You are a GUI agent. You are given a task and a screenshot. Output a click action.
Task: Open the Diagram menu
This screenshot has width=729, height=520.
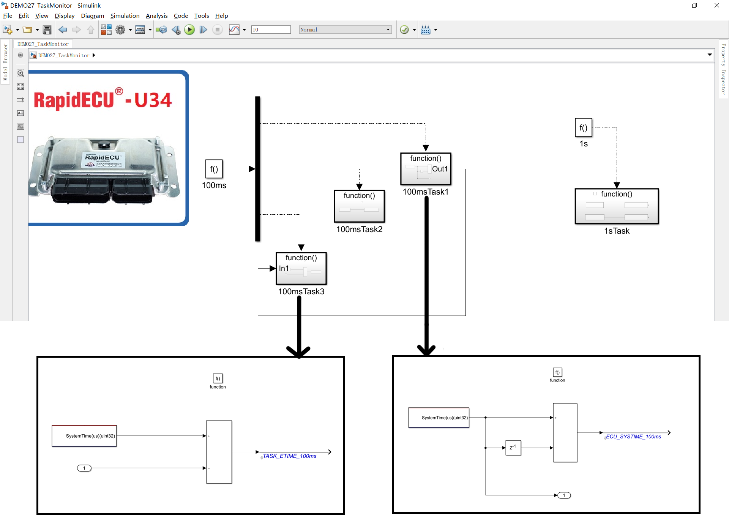pyautogui.click(x=92, y=16)
